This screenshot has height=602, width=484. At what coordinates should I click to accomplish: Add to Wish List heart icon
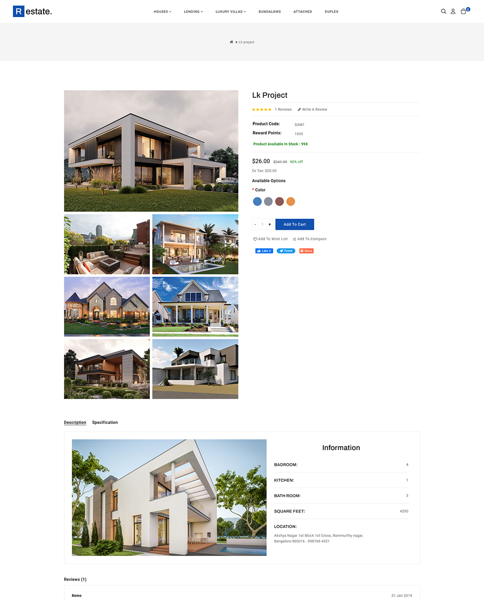(x=255, y=239)
